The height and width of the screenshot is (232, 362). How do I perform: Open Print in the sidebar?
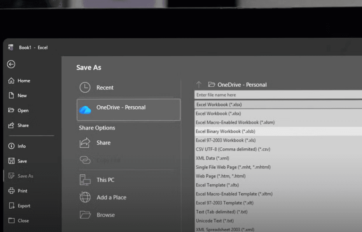coord(23,191)
